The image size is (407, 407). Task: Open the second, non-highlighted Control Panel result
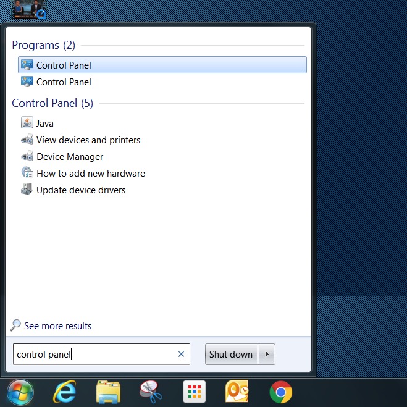tap(162, 82)
